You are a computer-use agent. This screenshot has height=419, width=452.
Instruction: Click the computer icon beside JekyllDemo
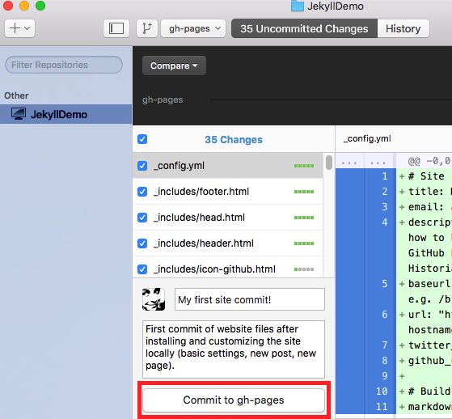click(18, 114)
